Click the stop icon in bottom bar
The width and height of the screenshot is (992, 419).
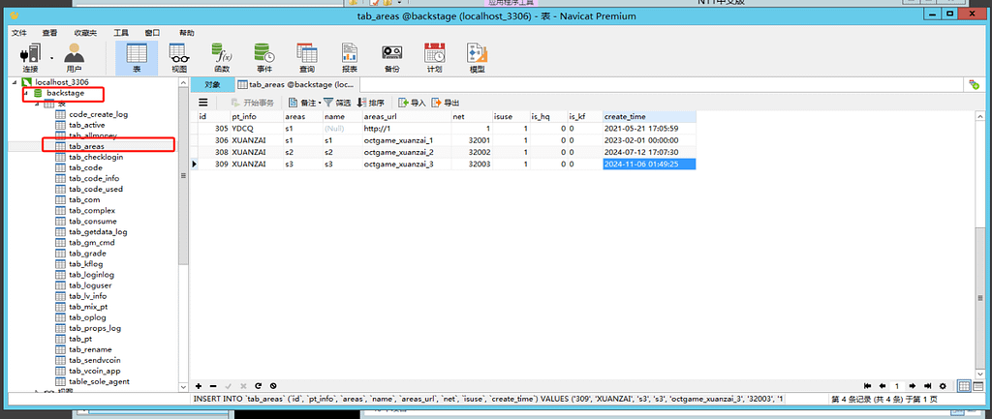click(272, 385)
